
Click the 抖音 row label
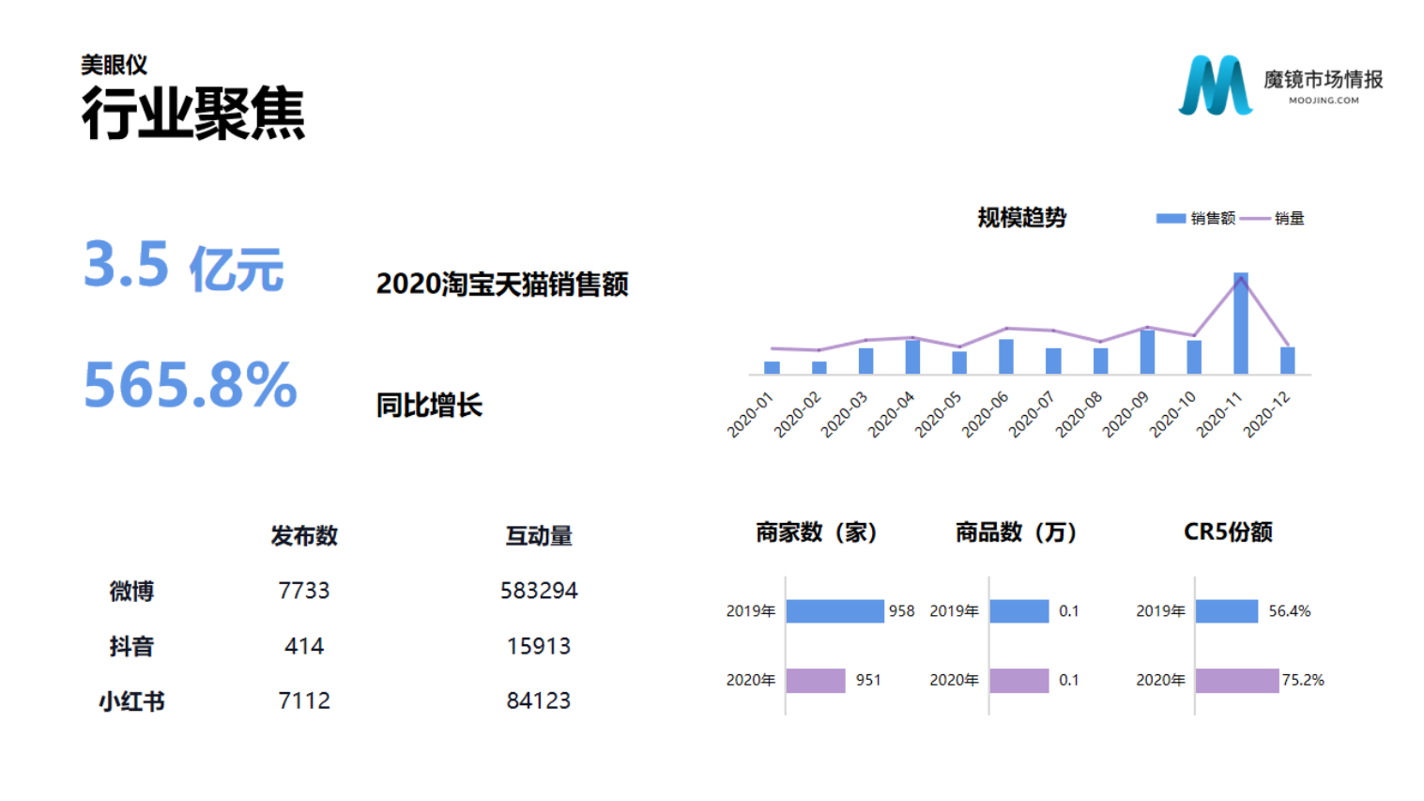click(131, 646)
